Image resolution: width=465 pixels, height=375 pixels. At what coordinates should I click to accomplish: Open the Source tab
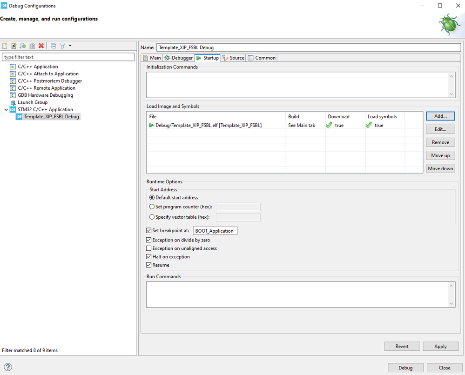[x=233, y=58]
